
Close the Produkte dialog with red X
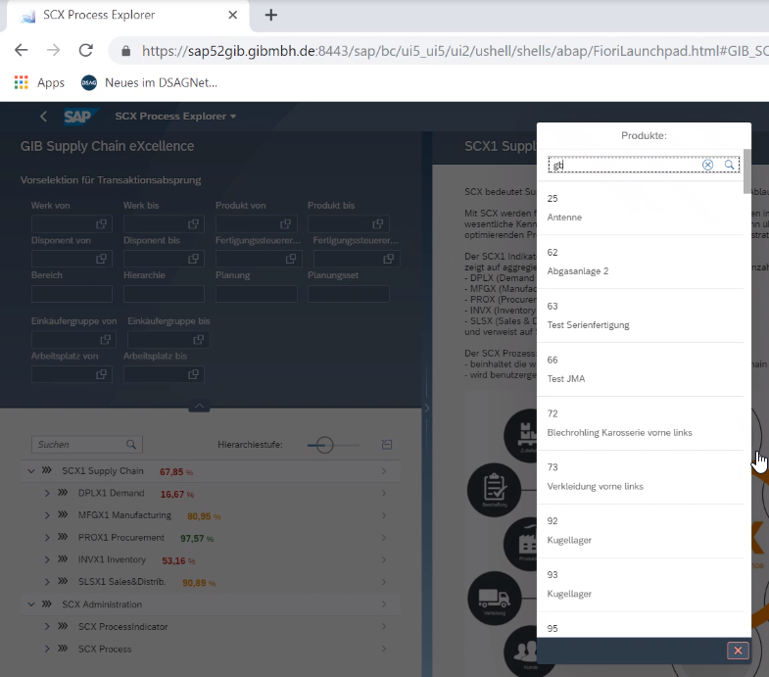point(738,651)
